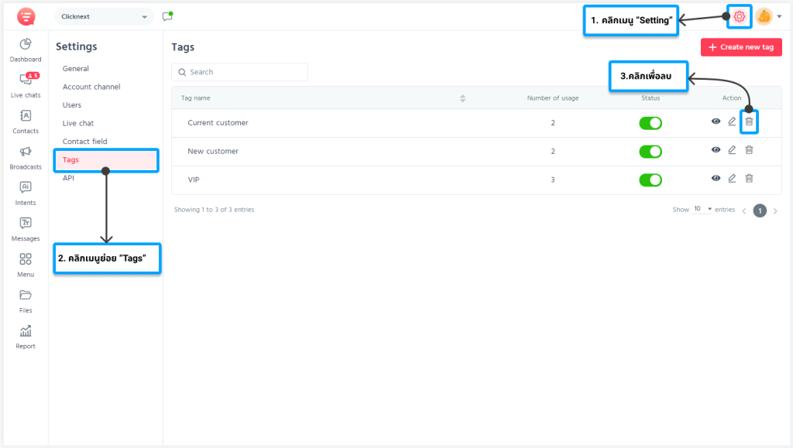Image resolution: width=793 pixels, height=448 pixels.
Task: Switch off the VIP tag status
Action: pos(651,180)
